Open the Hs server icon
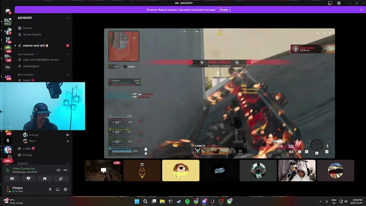Screen dimensions: 366x206 (x=8, y=67)
